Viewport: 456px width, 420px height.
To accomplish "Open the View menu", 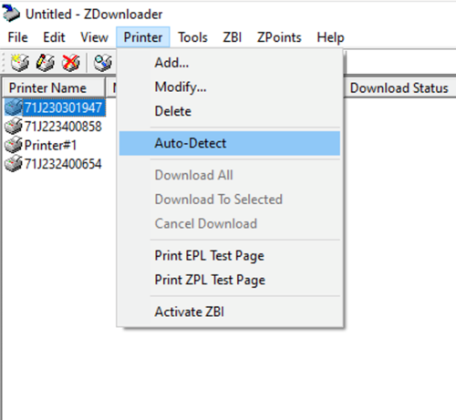I will [x=94, y=37].
